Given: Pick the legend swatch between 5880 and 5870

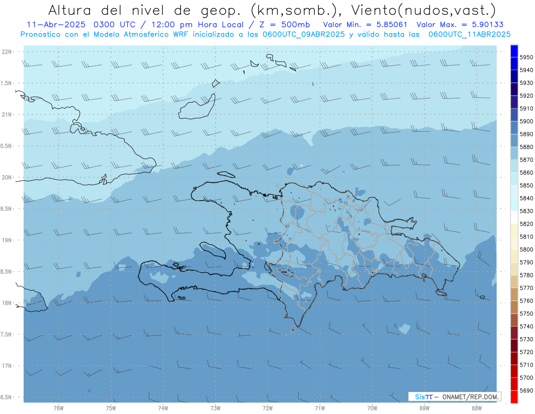Looking at the screenshot, I should pyautogui.click(x=514, y=153).
